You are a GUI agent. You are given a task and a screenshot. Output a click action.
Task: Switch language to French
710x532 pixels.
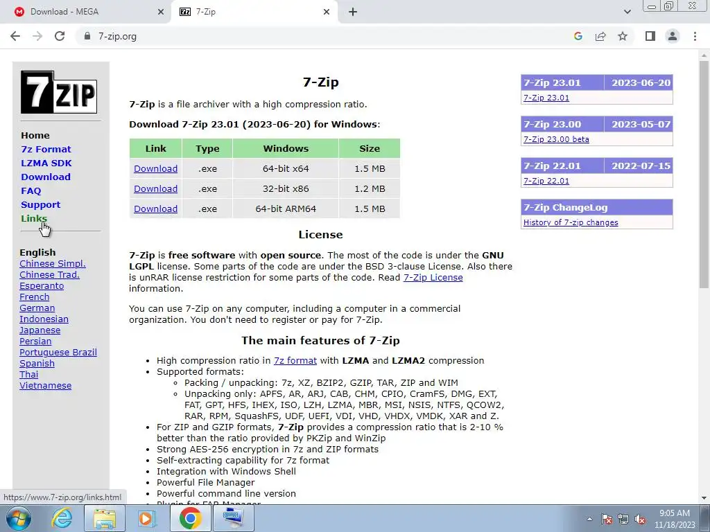click(x=35, y=296)
